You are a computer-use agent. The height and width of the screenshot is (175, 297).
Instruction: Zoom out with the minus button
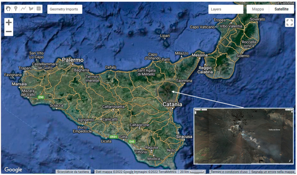9,32
